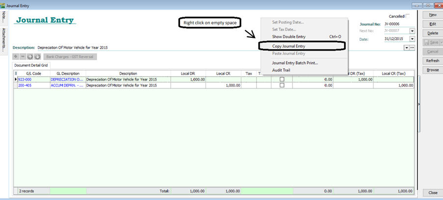Expand the Next No dropdown
The image size is (443, 200).
(x=412, y=31)
